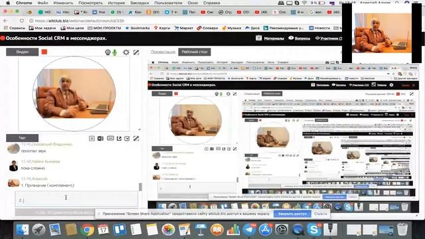Image resolution: width=425 pixels, height=239 pixels.
Task: Switch to the Презентация tab
Action: (x=163, y=52)
